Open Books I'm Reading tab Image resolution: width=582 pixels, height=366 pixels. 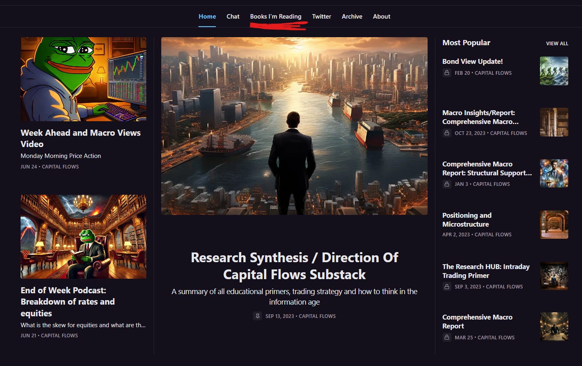point(276,17)
